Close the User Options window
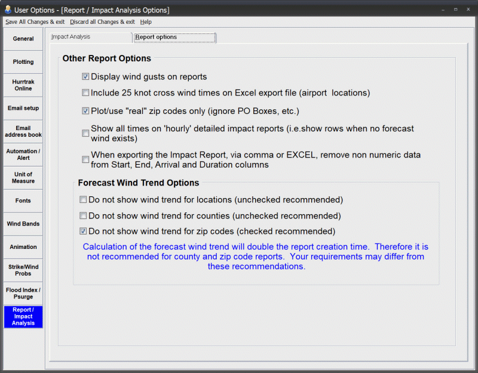This screenshot has height=373, width=478. pos(468,10)
